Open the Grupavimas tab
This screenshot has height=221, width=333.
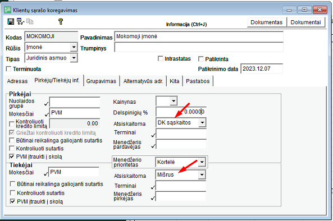tap(101, 81)
